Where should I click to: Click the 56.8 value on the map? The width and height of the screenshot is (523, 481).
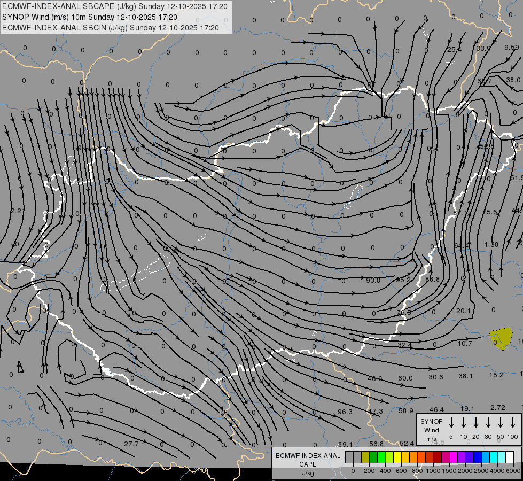tap(376, 444)
